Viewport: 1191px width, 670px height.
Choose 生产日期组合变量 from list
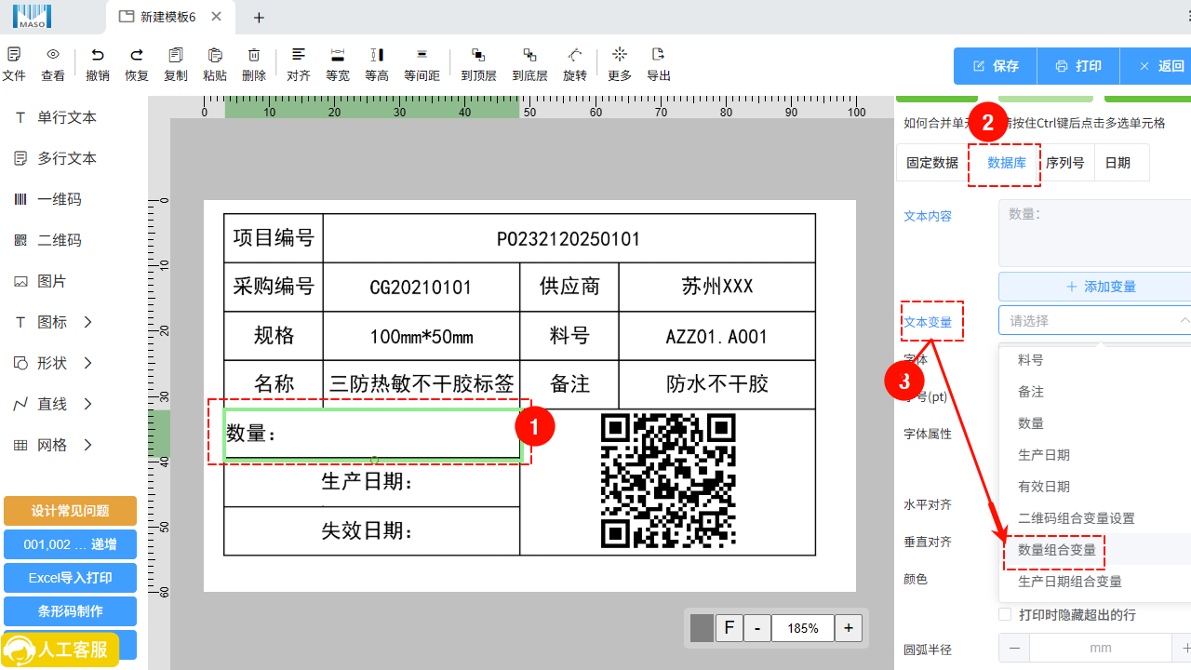click(x=1095, y=582)
